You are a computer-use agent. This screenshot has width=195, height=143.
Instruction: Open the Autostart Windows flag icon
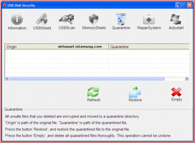[175, 19]
